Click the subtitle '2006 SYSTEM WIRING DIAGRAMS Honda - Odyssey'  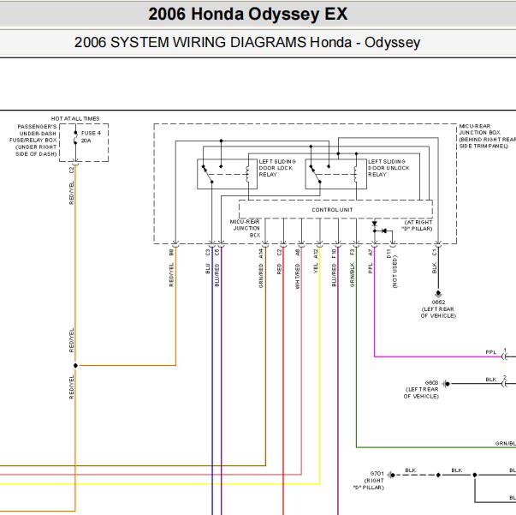(247, 43)
